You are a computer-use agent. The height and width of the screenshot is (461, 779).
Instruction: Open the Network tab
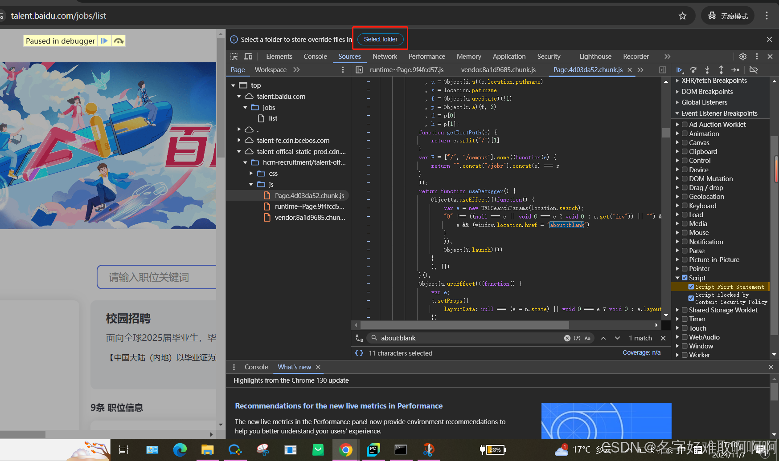point(385,57)
